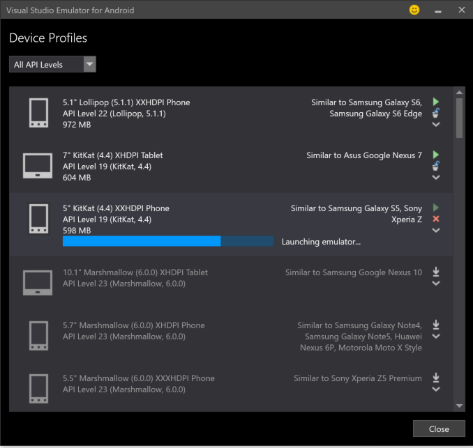Open the All API Levels dropdown

pos(53,65)
